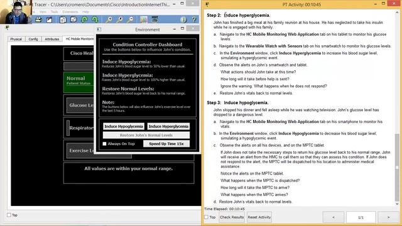Click the Exercise Level panel
This screenshot has width=402, height=226.
(80, 151)
